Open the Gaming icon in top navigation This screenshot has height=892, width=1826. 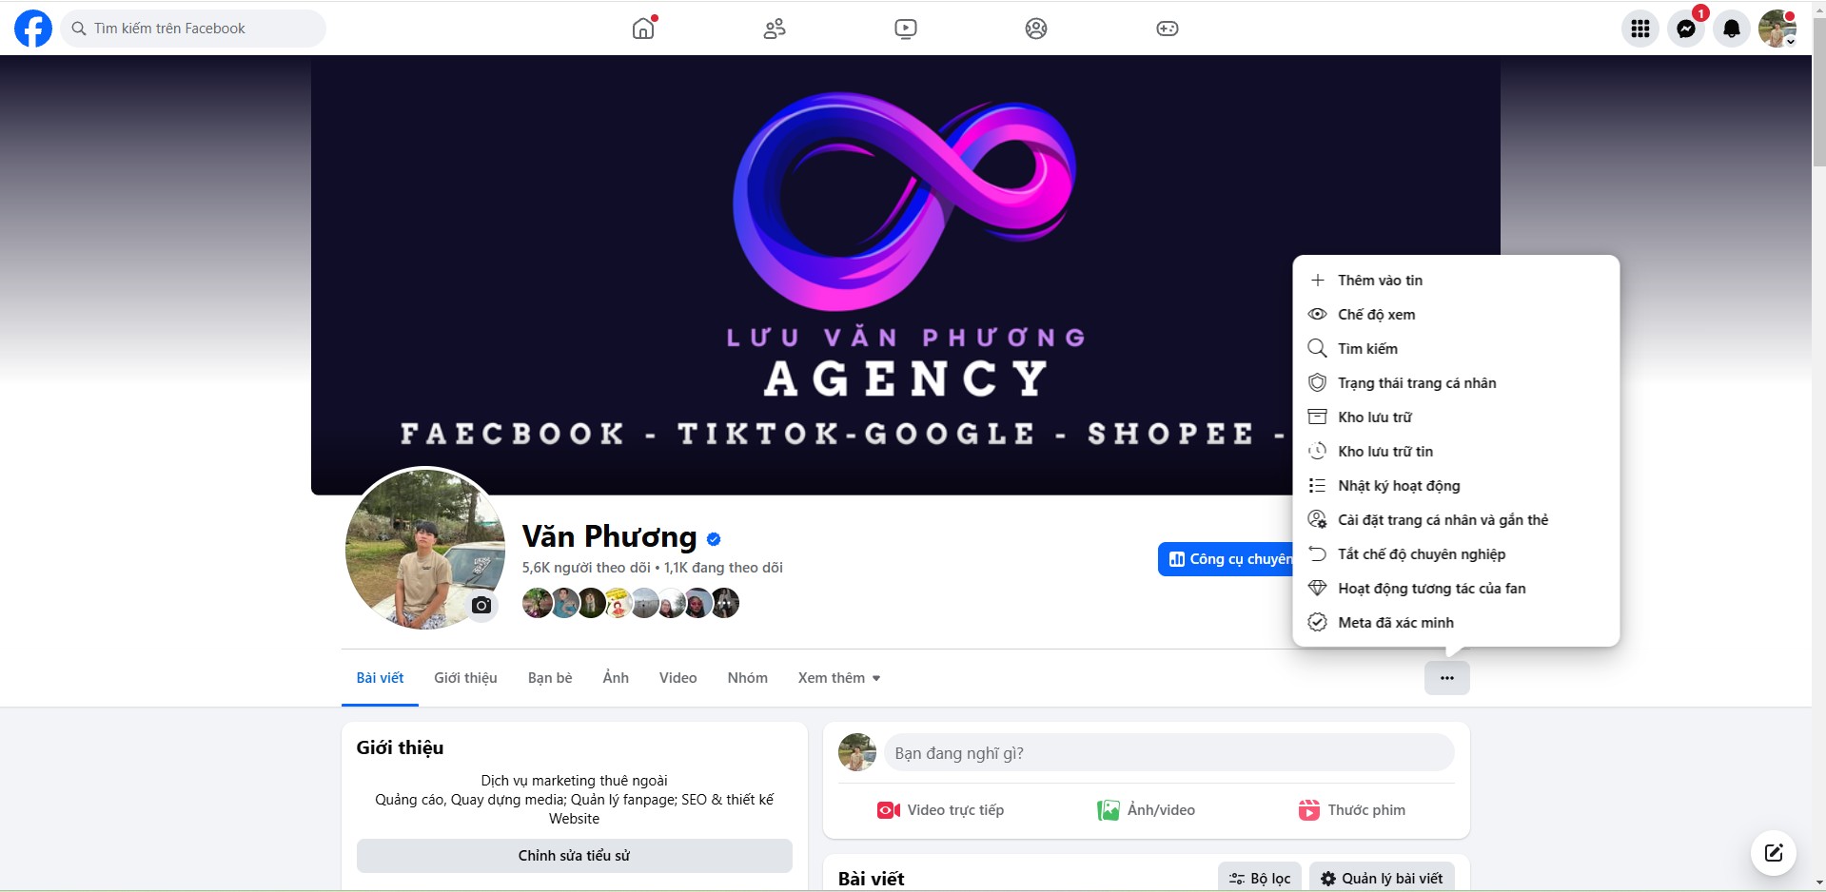click(1168, 29)
